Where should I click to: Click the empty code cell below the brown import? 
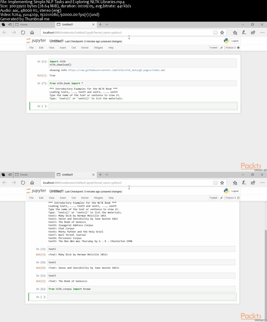(141, 297)
